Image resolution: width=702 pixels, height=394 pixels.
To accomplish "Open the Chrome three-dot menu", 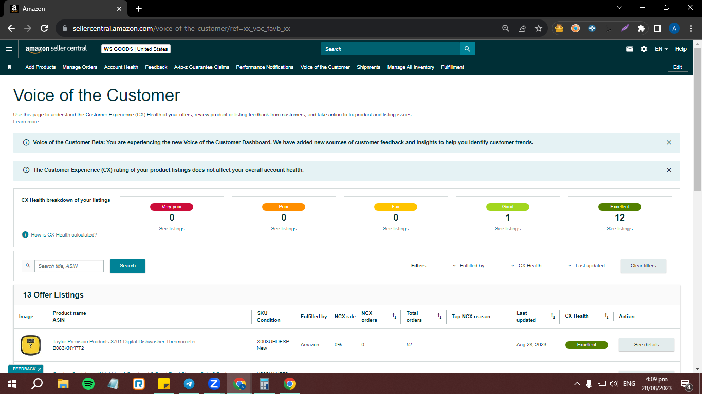I will tap(691, 28).
